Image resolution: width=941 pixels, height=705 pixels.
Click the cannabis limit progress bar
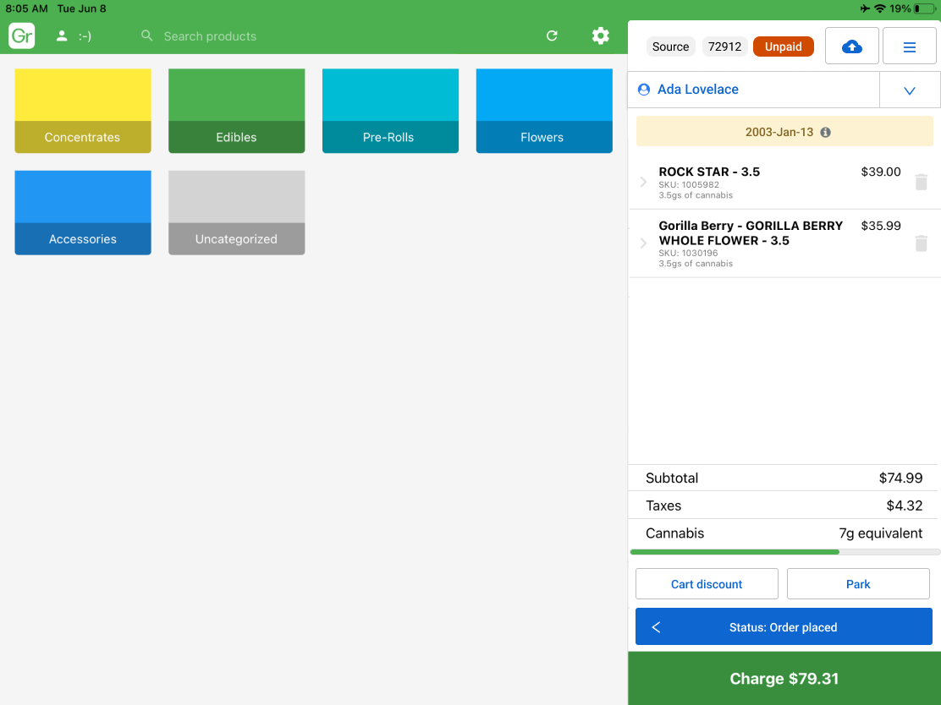(x=784, y=552)
